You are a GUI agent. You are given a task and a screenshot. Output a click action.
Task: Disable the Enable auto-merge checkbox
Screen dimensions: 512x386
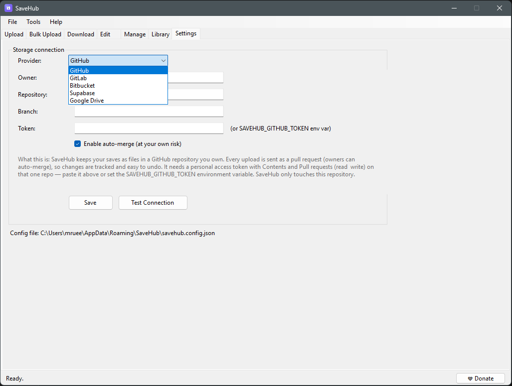[x=77, y=144]
